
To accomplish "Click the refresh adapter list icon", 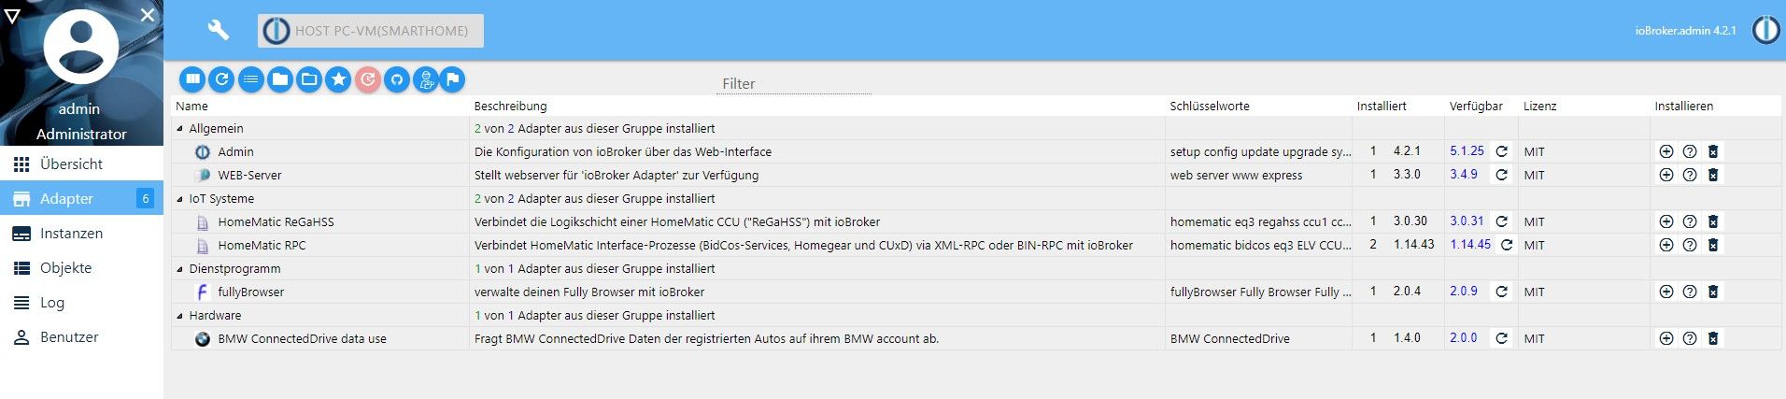I will 221,80.
